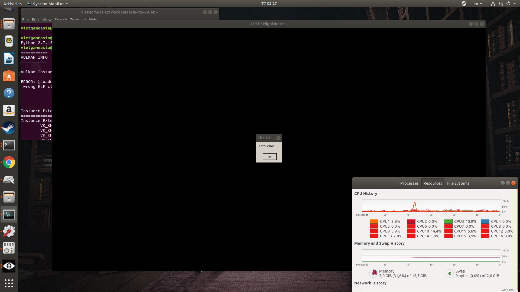Click Activities in the top bar
Image resolution: width=520 pixels, height=292 pixels.
pyautogui.click(x=12, y=4)
